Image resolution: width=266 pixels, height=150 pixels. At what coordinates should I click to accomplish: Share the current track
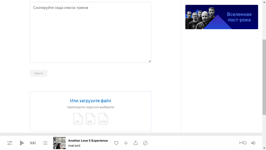click(135, 143)
